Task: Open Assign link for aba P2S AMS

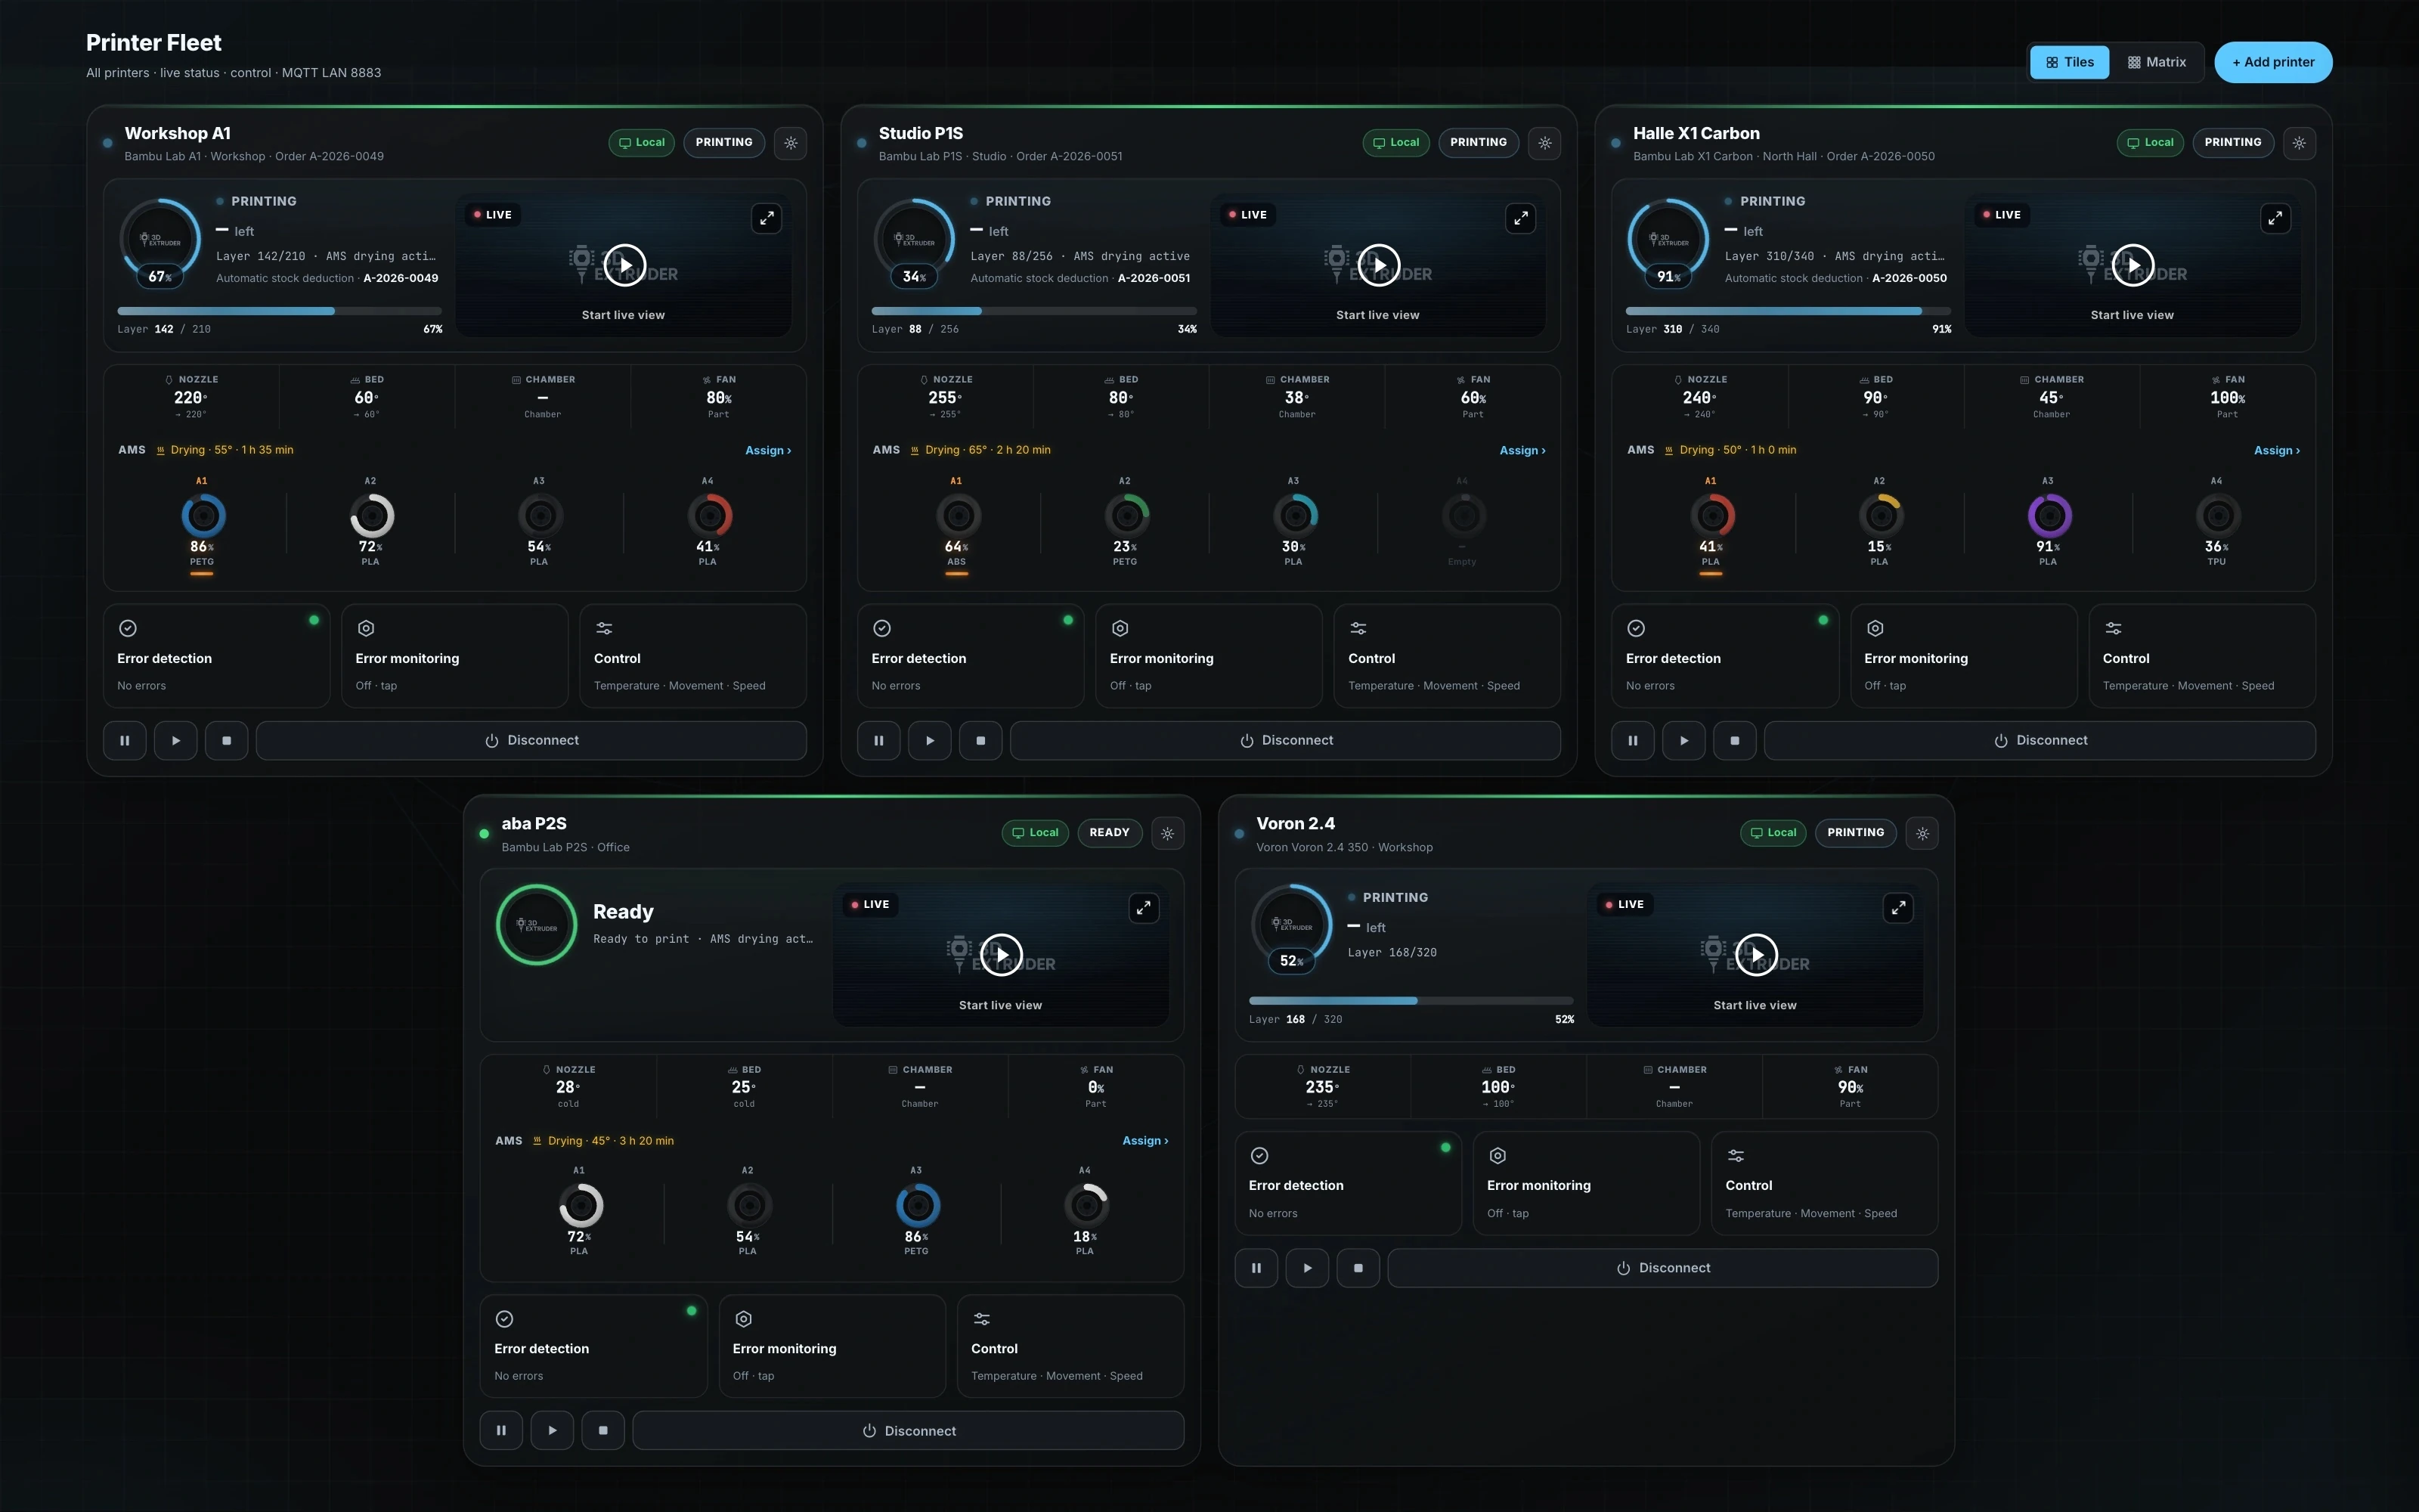Action: (x=1145, y=1141)
